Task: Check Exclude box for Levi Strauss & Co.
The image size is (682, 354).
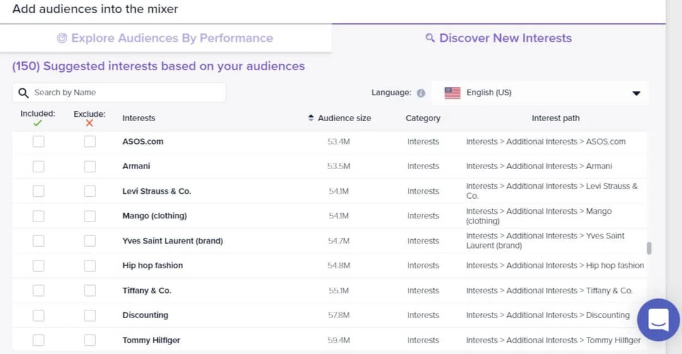Action: tap(90, 191)
